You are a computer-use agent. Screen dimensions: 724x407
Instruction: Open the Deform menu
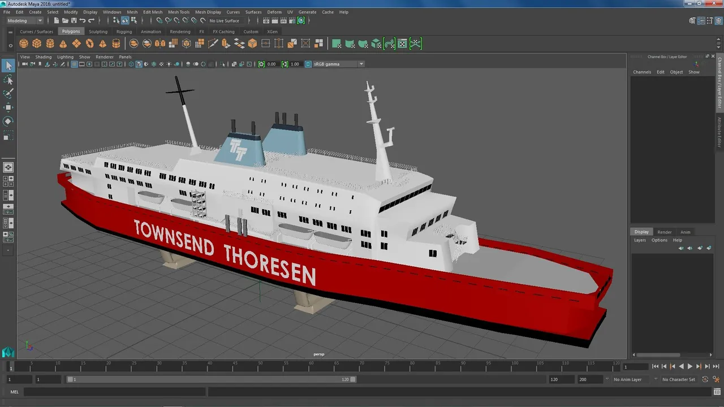[274, 12]
